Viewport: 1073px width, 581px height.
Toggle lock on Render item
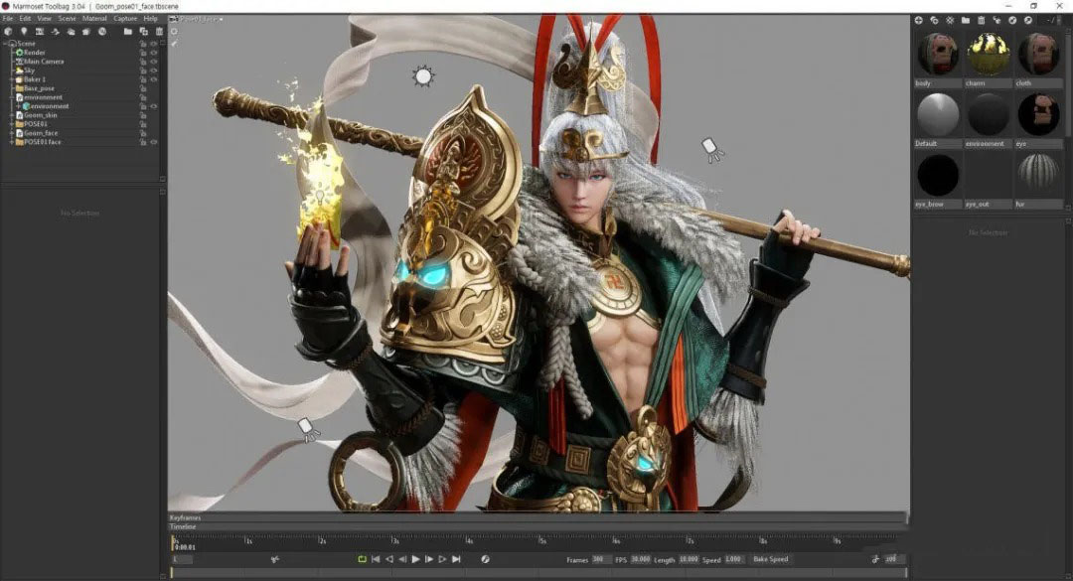coord(144,53)
